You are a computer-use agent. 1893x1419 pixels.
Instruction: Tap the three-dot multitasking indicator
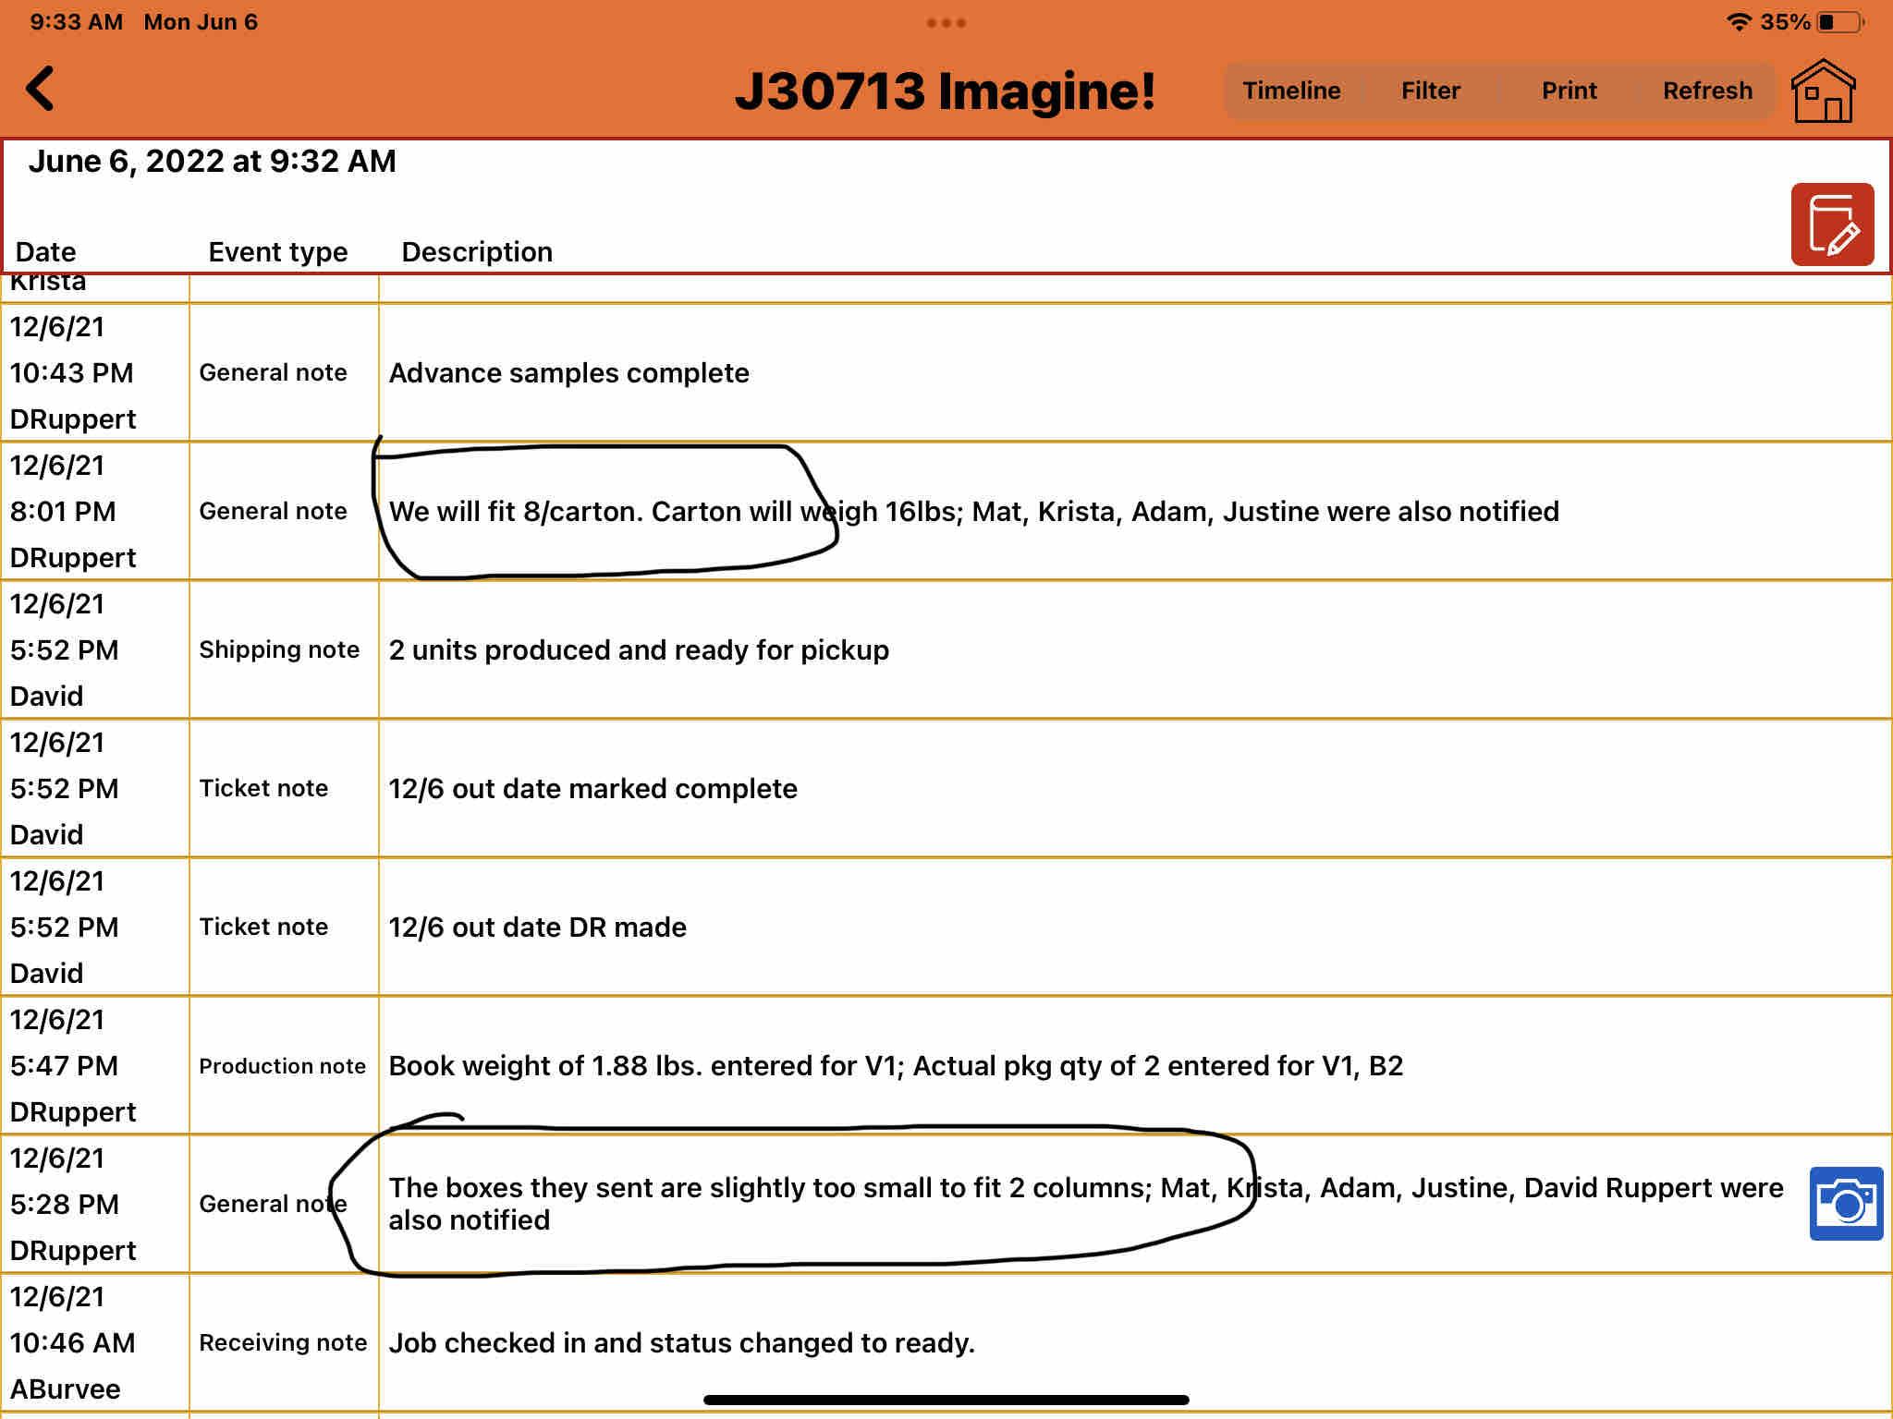(x=946, y=23)
